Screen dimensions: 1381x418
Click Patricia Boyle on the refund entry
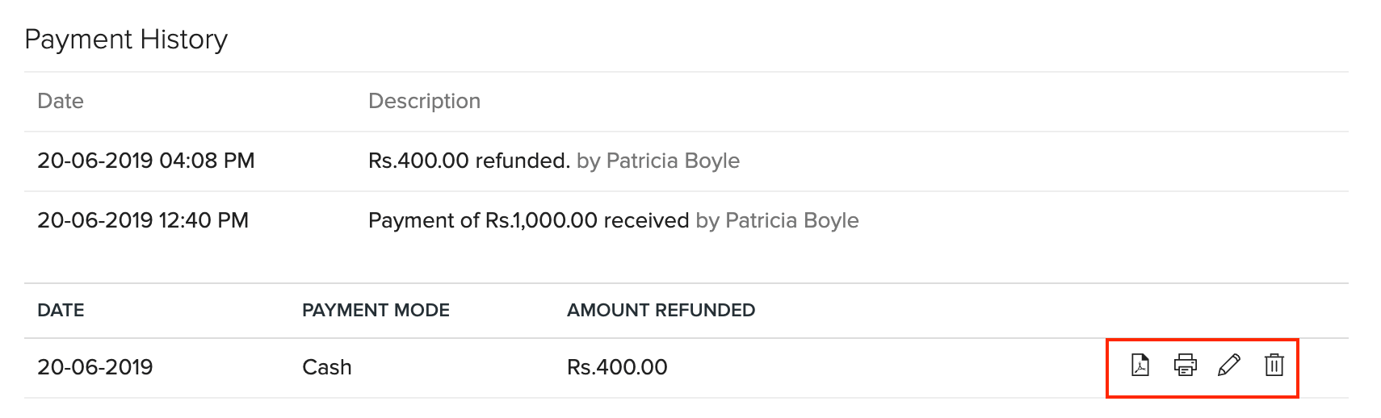tap(672, 161)
